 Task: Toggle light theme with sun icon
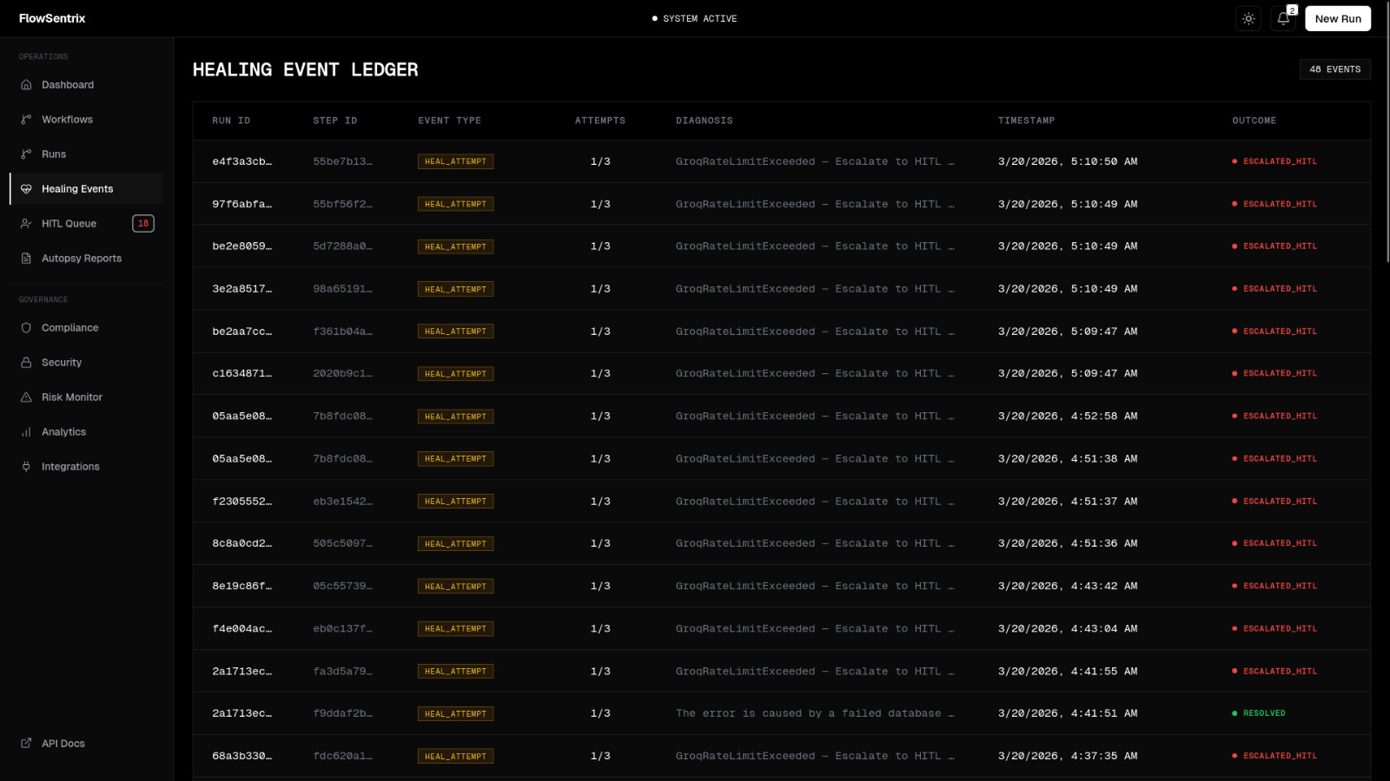[1248, 18]
